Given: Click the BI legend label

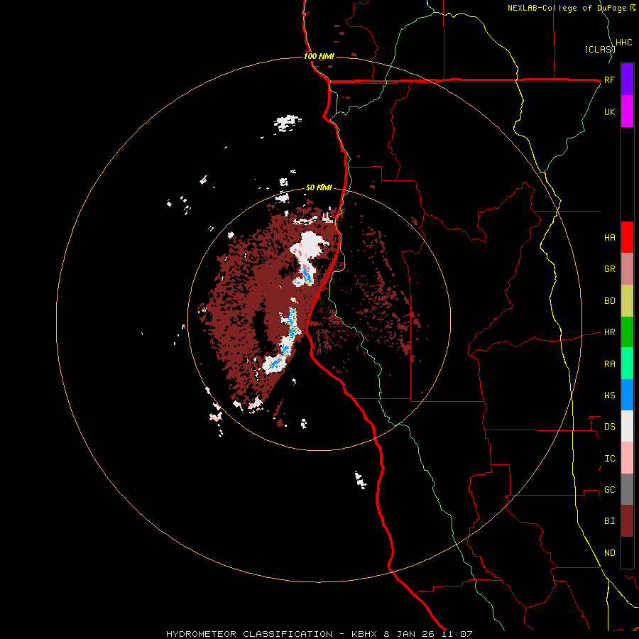Looking at the screenshot, I should tap(609, 521).
